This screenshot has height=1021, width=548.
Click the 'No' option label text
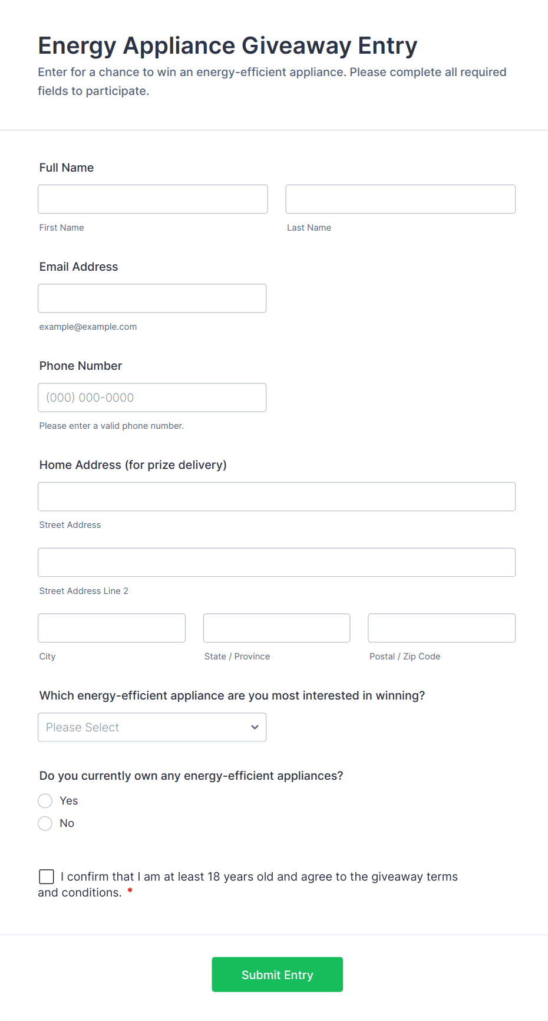coord(67,823)
